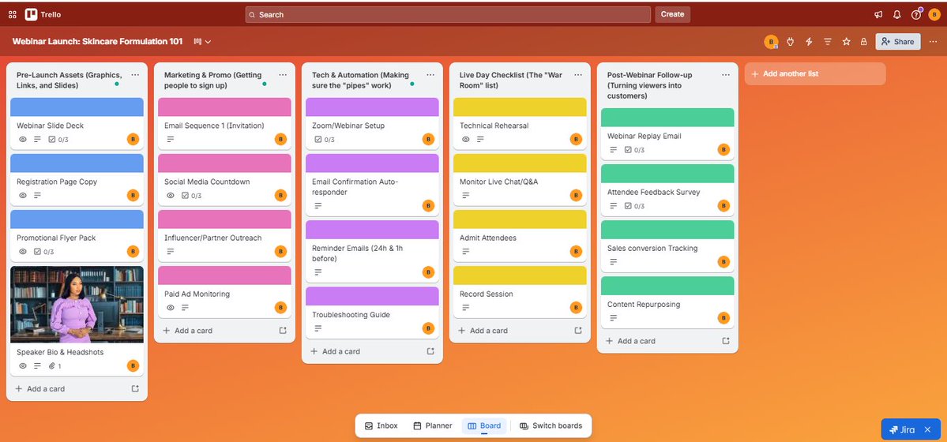Click member avatar on Troubleshooting Guide card

(428, 328)
